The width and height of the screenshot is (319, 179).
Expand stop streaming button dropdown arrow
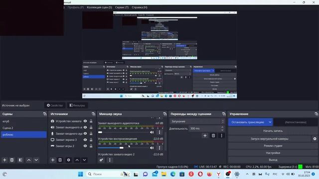click(x=270, y=122)
